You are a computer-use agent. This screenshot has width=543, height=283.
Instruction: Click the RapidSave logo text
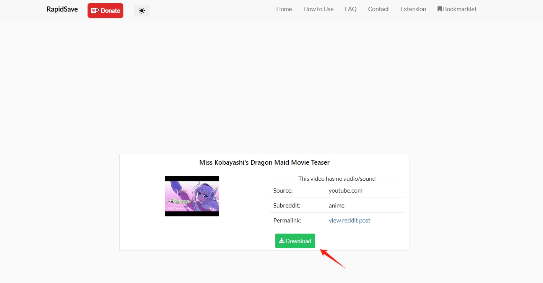coord(62,9)
